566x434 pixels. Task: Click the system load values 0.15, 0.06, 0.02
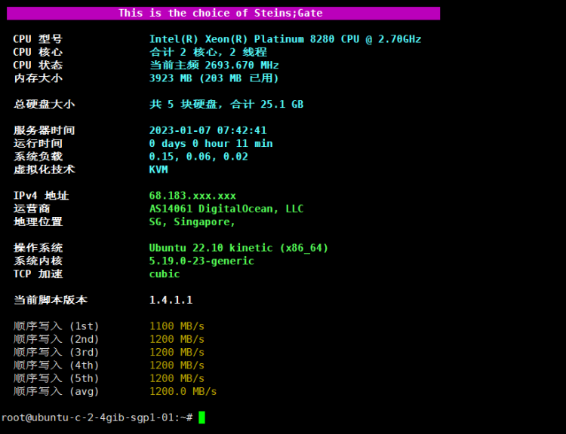[198, 156]
